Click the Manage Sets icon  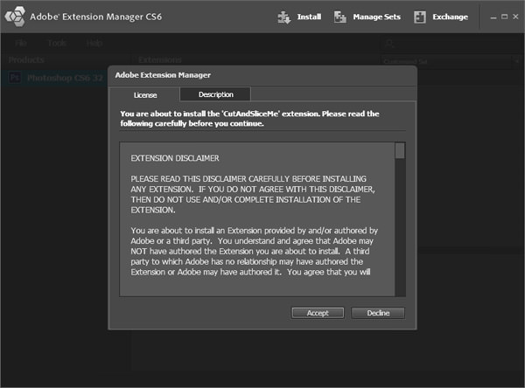click(x=340, y=17)
